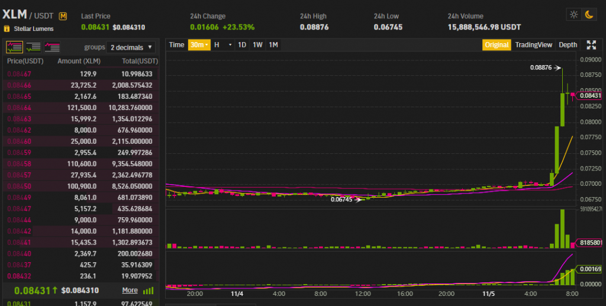This screenshot has width=606, height=306.
Task: Select the 1D chart interval
Action: [242, 45]
